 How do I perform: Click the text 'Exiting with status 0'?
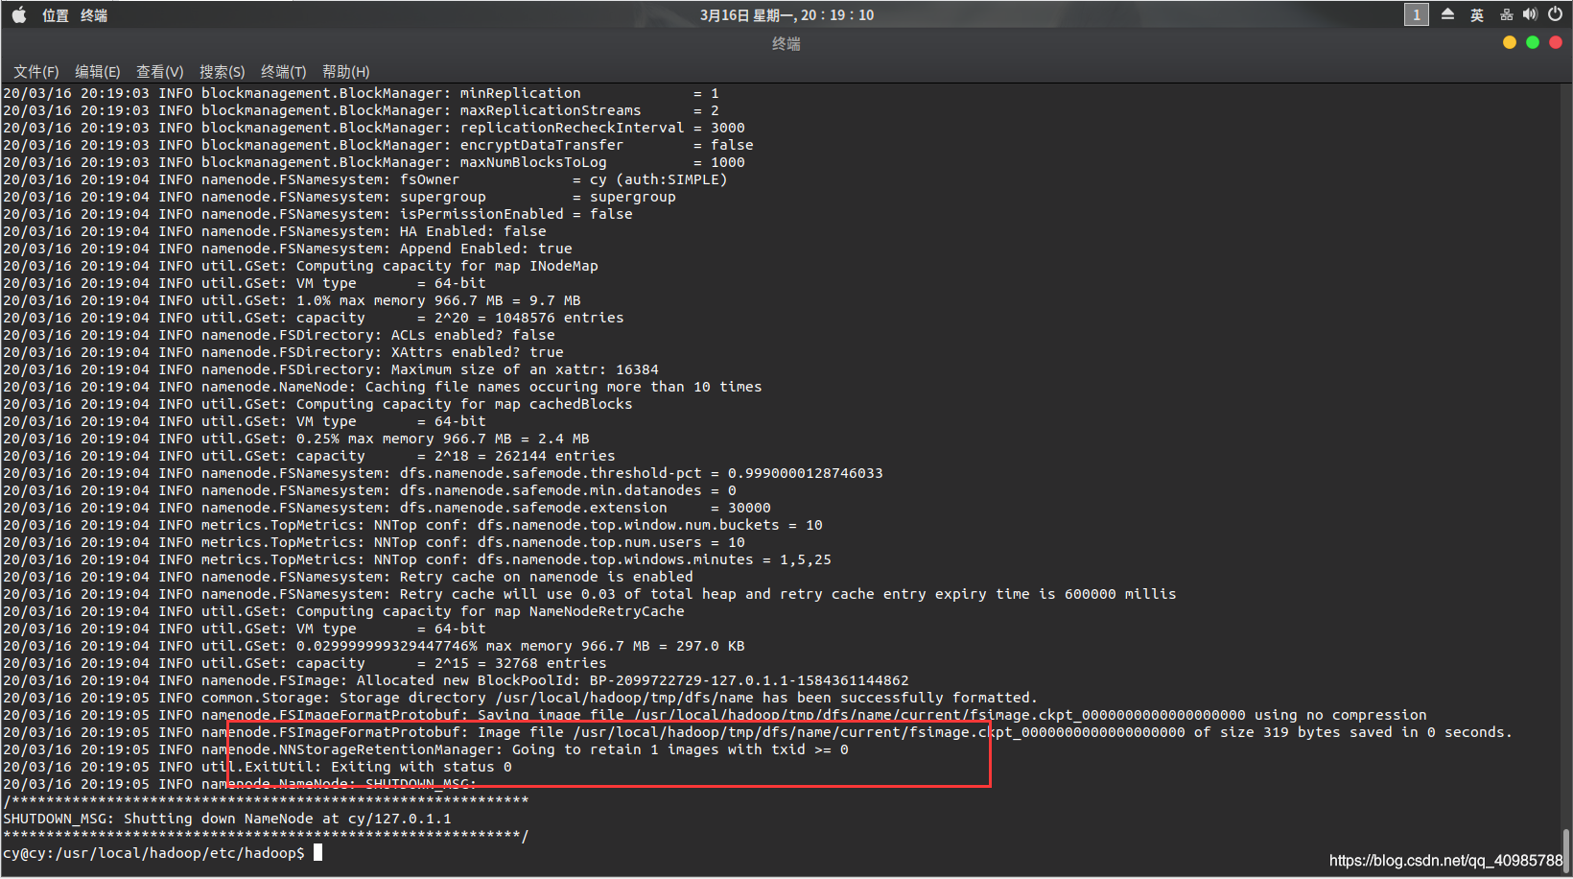pos(421,767)
